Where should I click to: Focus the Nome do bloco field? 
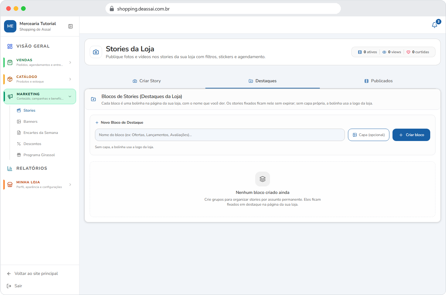coord(220,135)
